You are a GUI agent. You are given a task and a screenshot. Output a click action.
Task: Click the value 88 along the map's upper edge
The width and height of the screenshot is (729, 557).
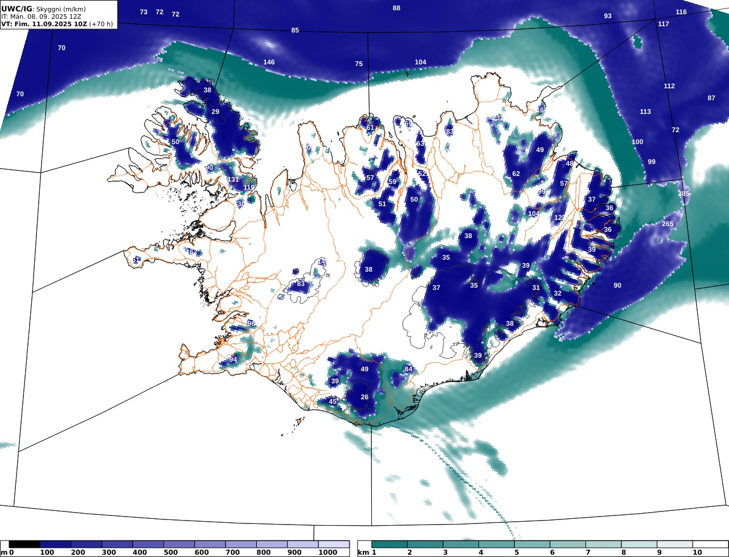pyautogui.click(x=396, y=8)
